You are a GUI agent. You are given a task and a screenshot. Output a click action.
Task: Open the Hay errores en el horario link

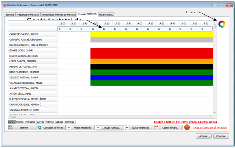point(210,127)
